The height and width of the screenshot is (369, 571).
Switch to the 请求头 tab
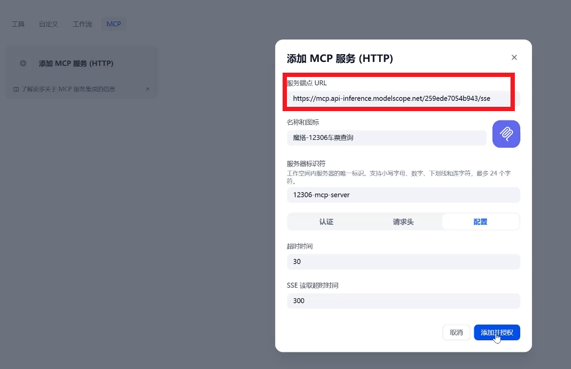click(403, 222)
